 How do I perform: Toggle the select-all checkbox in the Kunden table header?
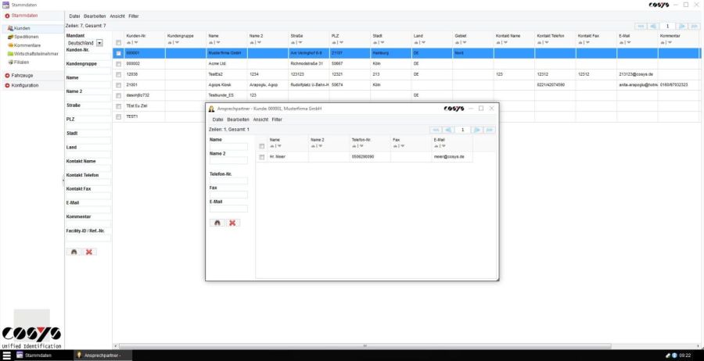point(119,43)
